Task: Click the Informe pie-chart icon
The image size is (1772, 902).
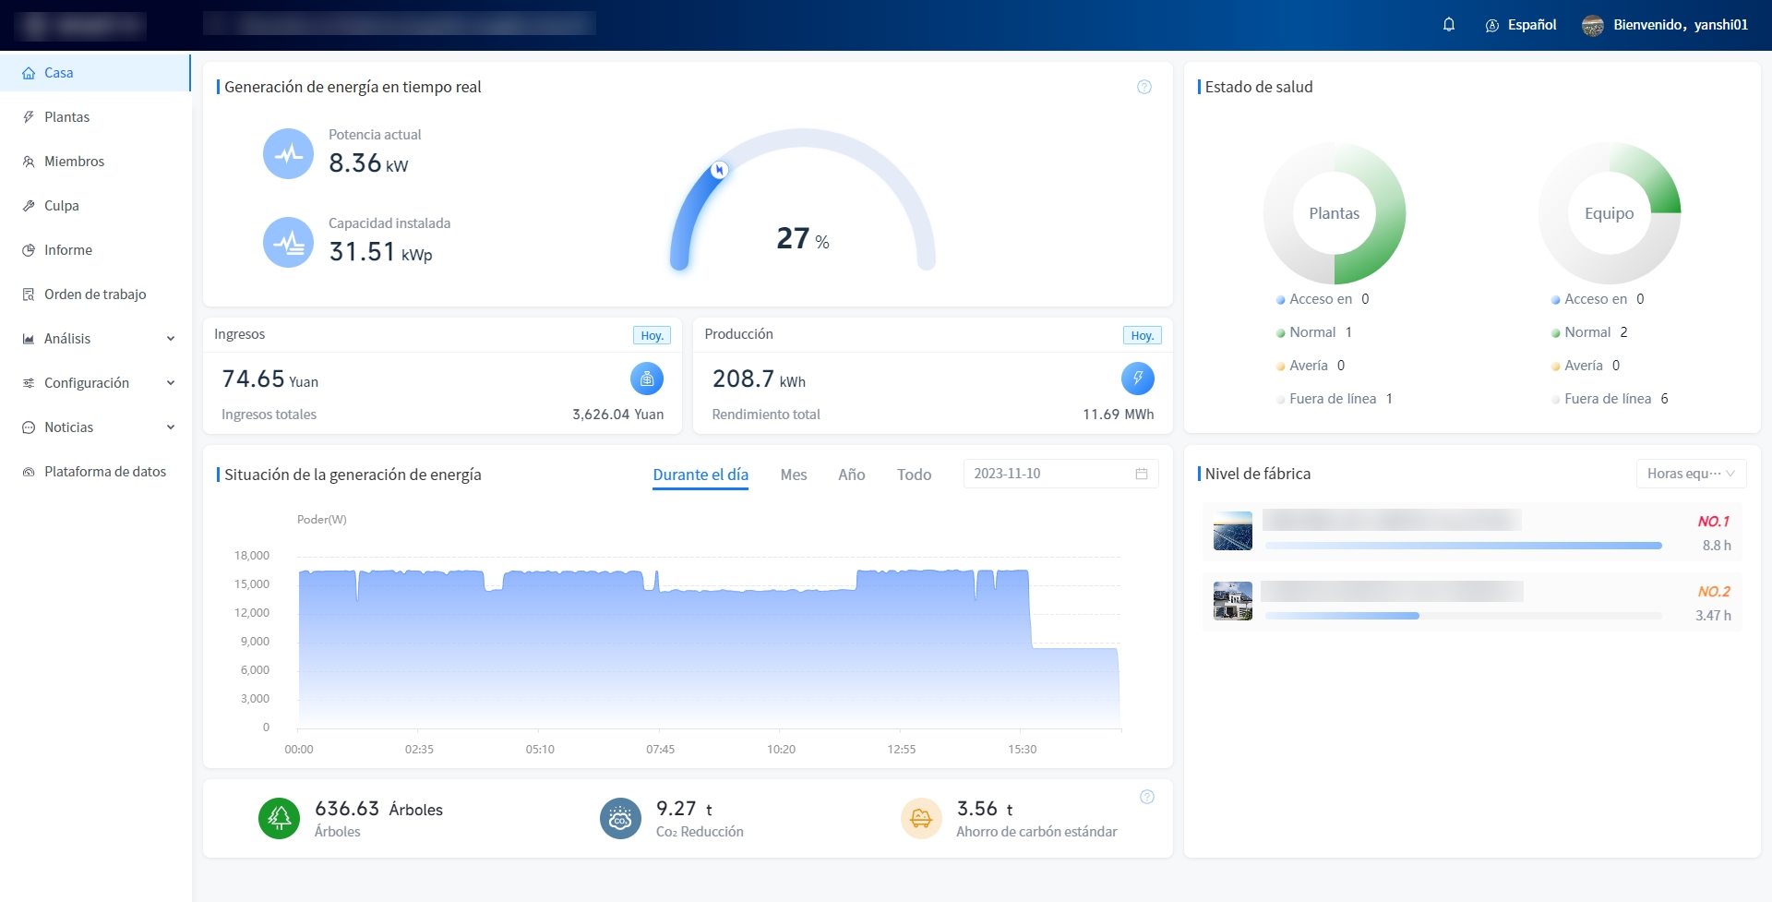Action: (x=29, y=250)
